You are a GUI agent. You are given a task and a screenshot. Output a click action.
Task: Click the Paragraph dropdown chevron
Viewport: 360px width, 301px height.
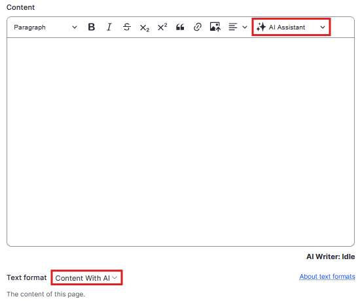pos(75,27)
